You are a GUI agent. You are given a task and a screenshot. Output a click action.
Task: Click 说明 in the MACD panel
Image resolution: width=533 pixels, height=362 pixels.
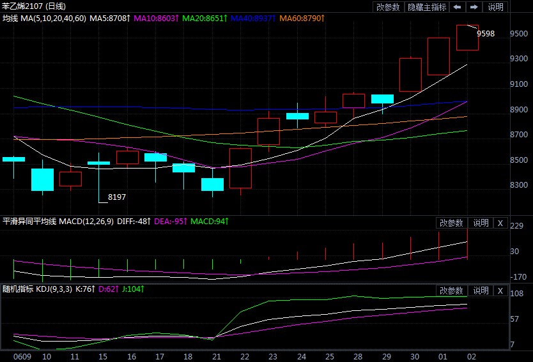480,223
